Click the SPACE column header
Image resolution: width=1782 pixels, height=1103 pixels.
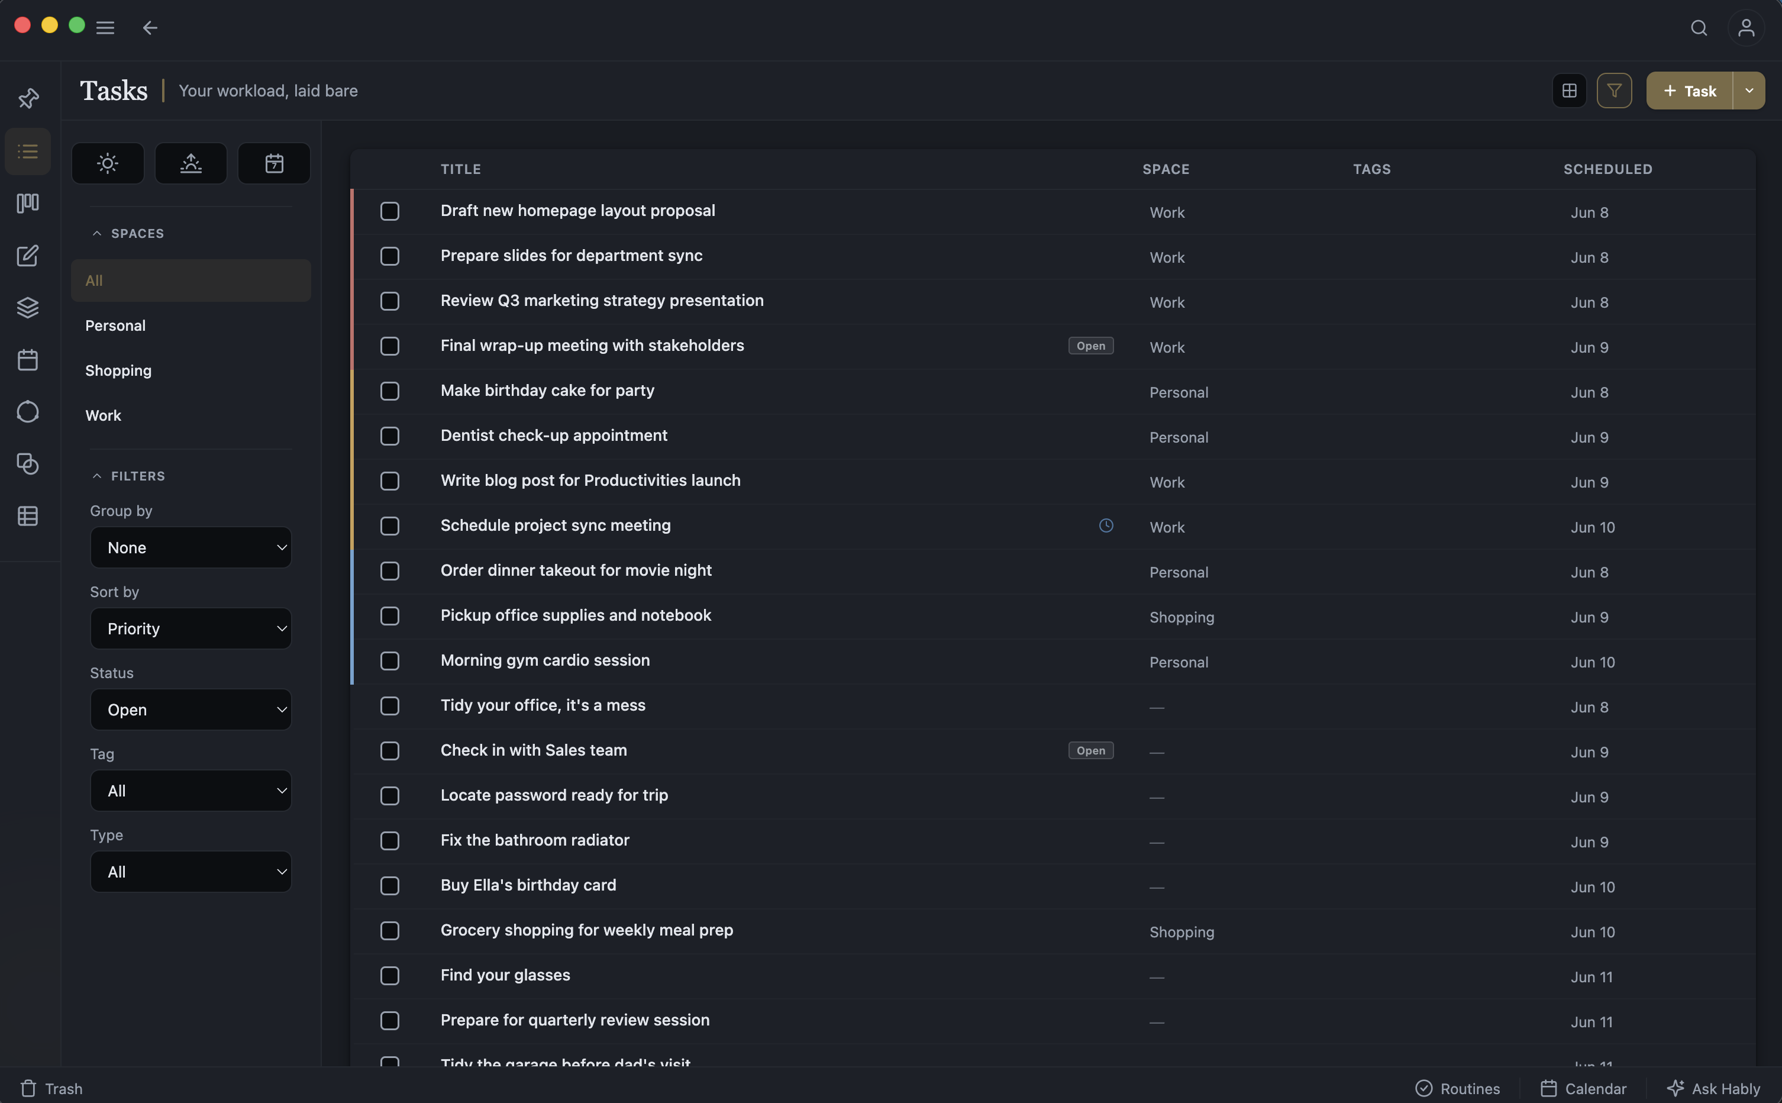click(1166, 169)
